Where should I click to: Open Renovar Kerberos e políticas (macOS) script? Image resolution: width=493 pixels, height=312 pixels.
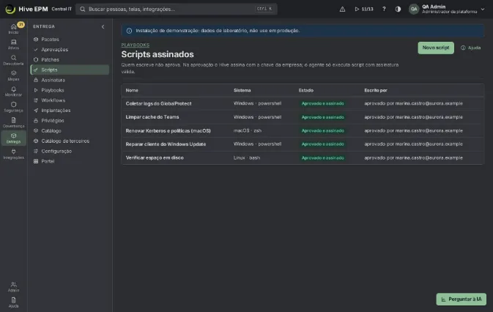coord(168,130)
